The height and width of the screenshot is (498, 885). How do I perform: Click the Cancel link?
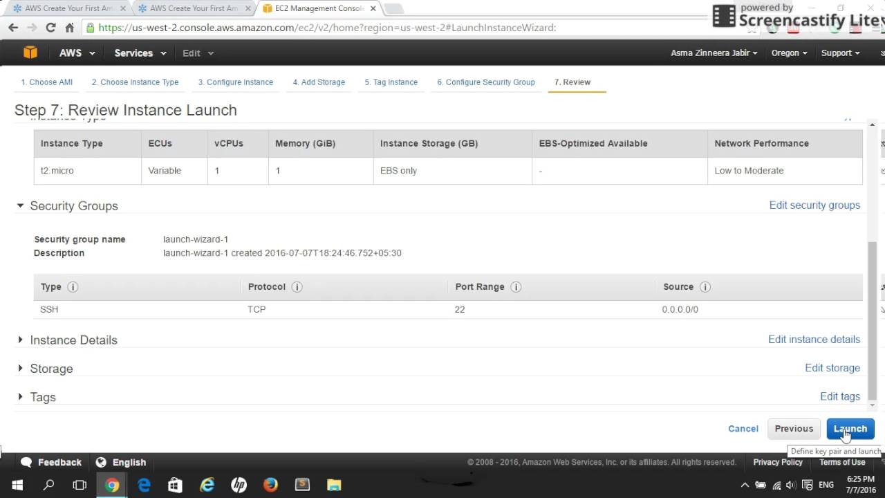[743, 429]
